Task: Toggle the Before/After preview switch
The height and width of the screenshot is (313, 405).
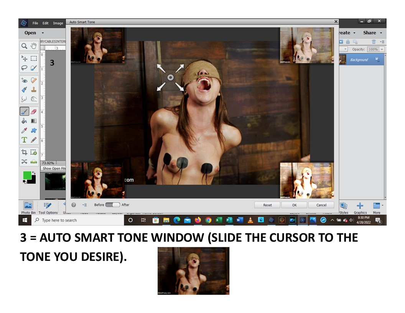Action: 113,205
